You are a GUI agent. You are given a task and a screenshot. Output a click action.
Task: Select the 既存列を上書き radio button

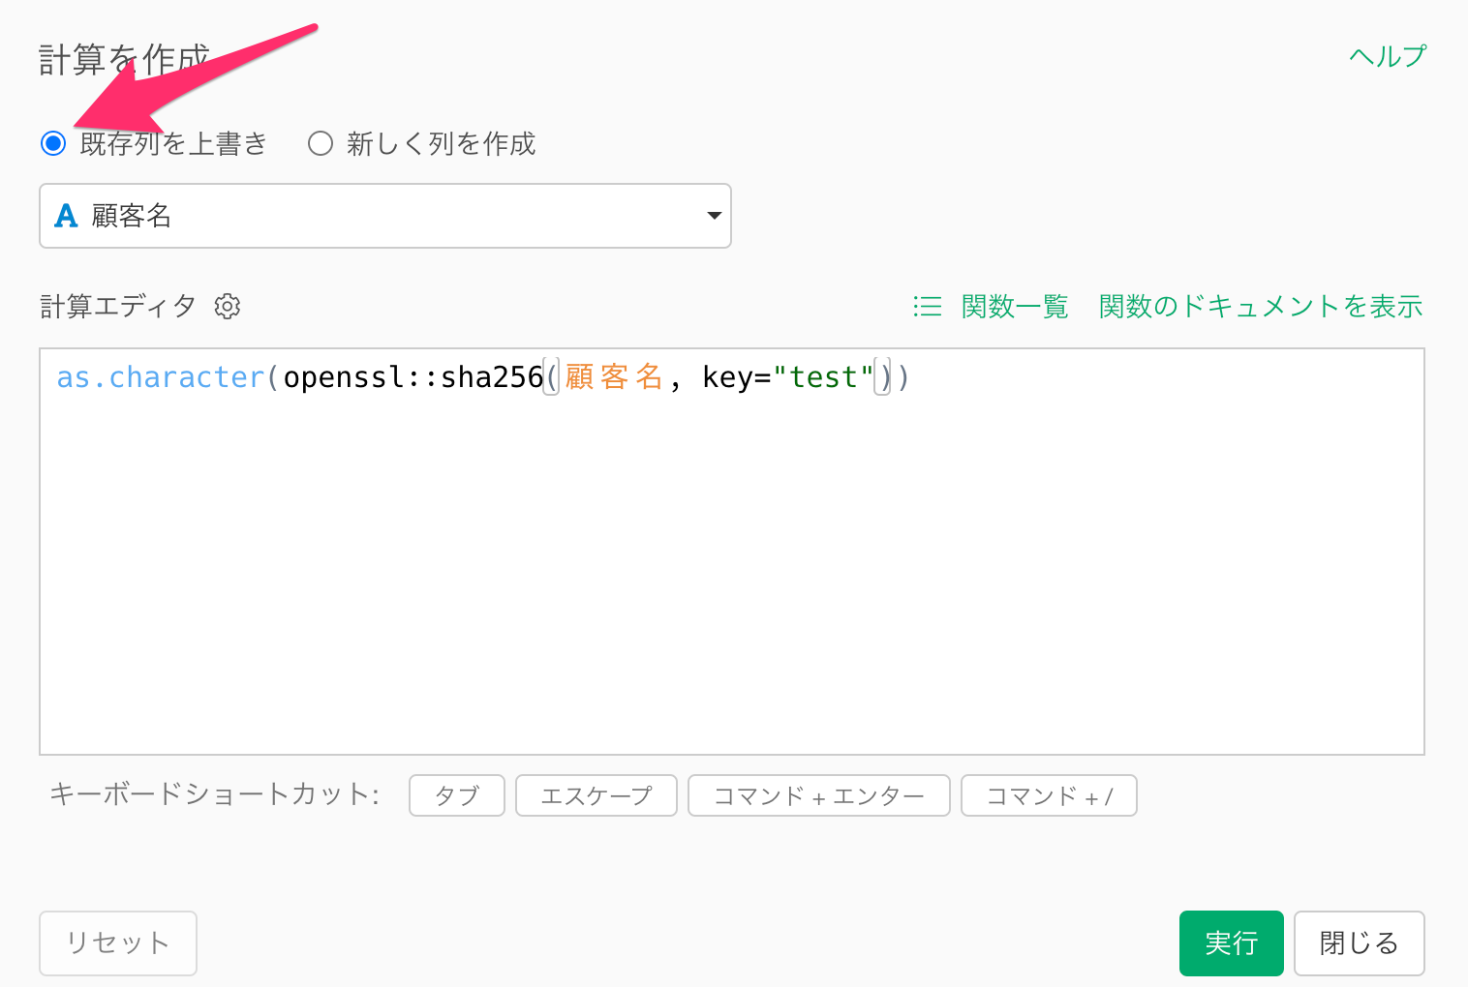point(53,144)
